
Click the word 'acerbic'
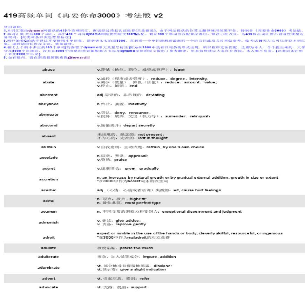(x=49, y=190)
